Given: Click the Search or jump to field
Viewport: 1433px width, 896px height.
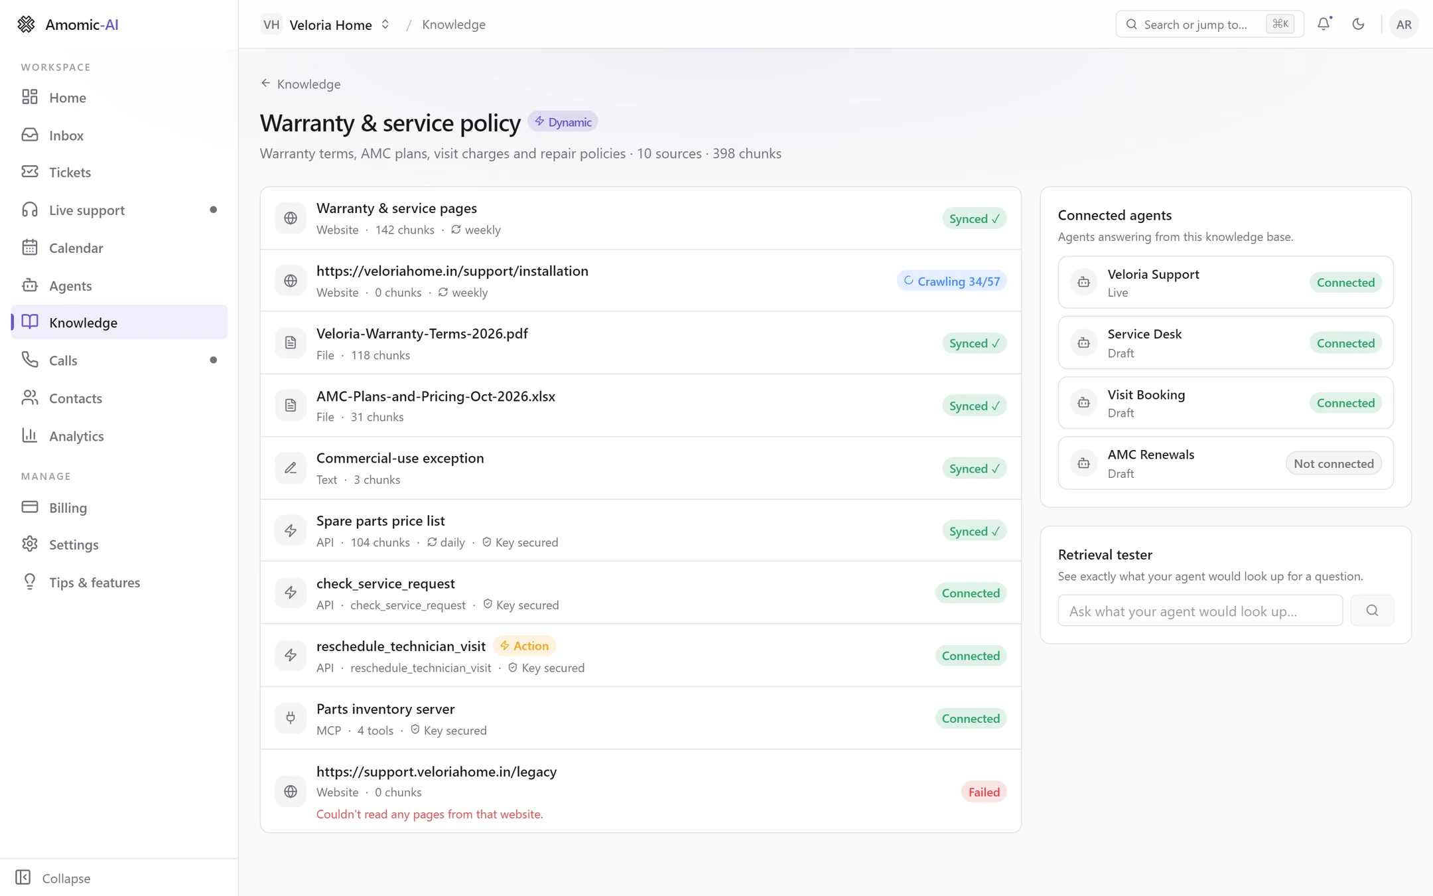Looking at the screenshot, I should coord(1209,25).
